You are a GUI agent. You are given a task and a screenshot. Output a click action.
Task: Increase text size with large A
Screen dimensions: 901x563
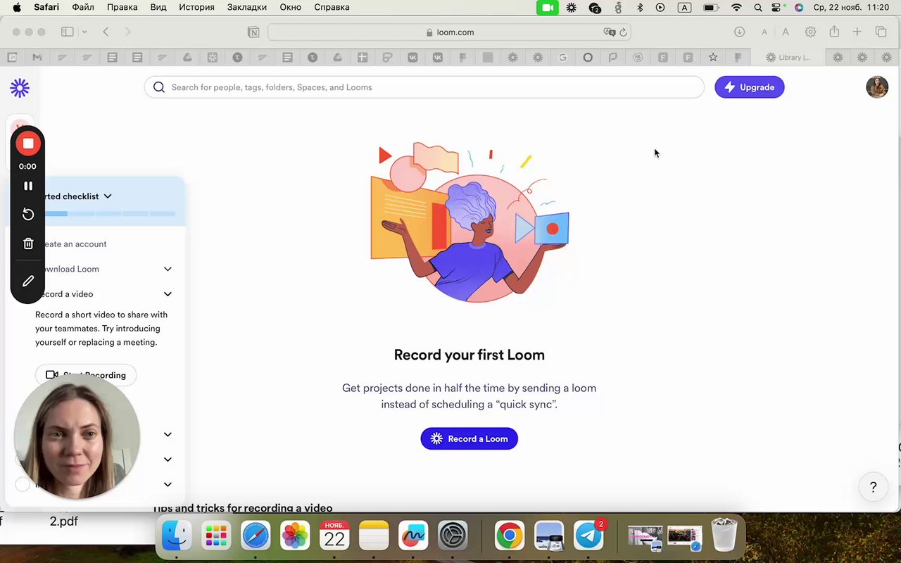tap(786, 32)
